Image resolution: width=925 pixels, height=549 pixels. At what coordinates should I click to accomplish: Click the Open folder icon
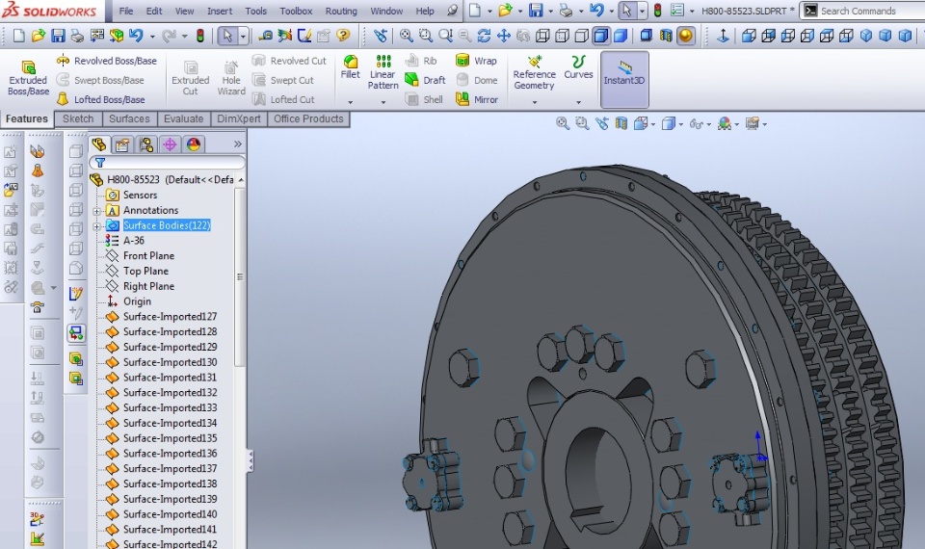coord(39,36)
